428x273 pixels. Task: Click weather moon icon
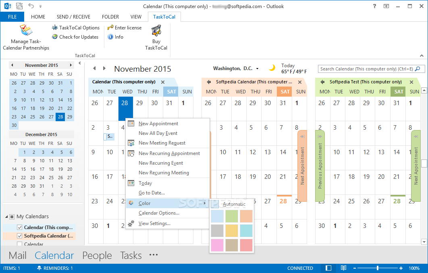(272, 67)
